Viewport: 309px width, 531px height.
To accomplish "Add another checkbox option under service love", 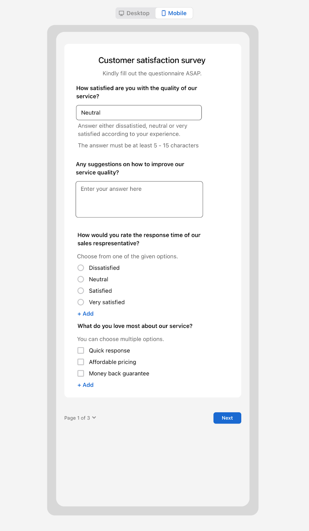I will coord(85,385).
